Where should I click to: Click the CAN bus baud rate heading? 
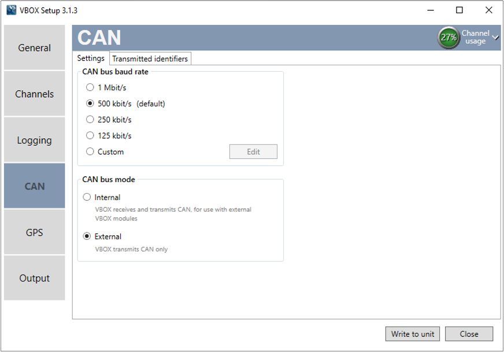[116, 72]
